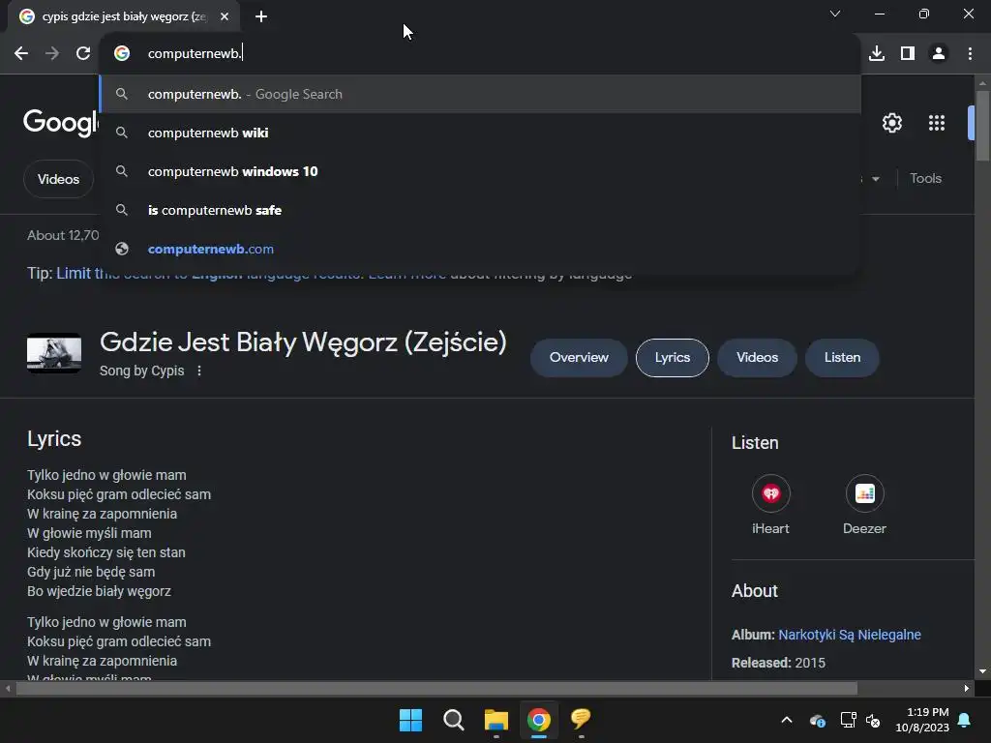Open the cloud sync tray icon
Screen dimensions: 991x743
point(817,720)
